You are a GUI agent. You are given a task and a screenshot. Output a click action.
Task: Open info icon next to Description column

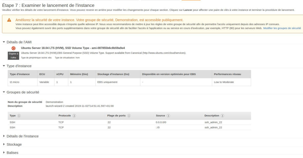pyautogui.click(x=223, y=116)
